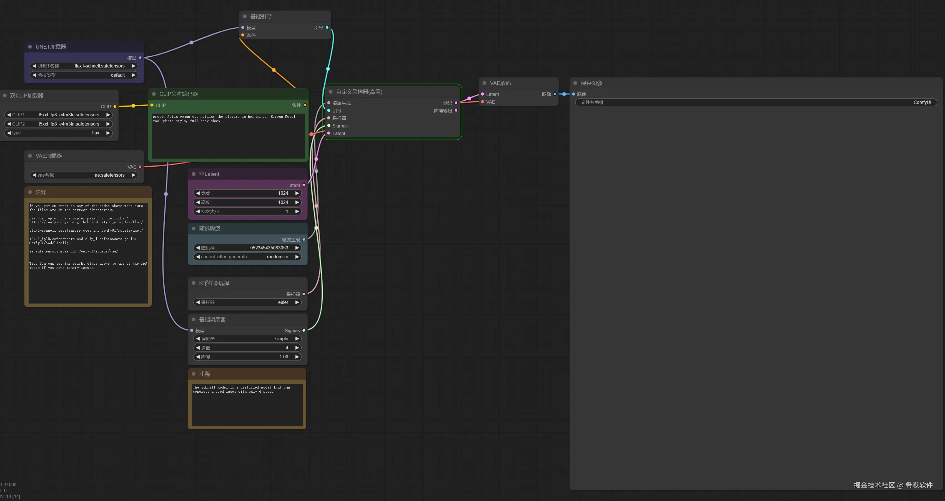Increase 批次大小 with its right arrow
Screen dimensions: 945x501
(x=297, y=211)
